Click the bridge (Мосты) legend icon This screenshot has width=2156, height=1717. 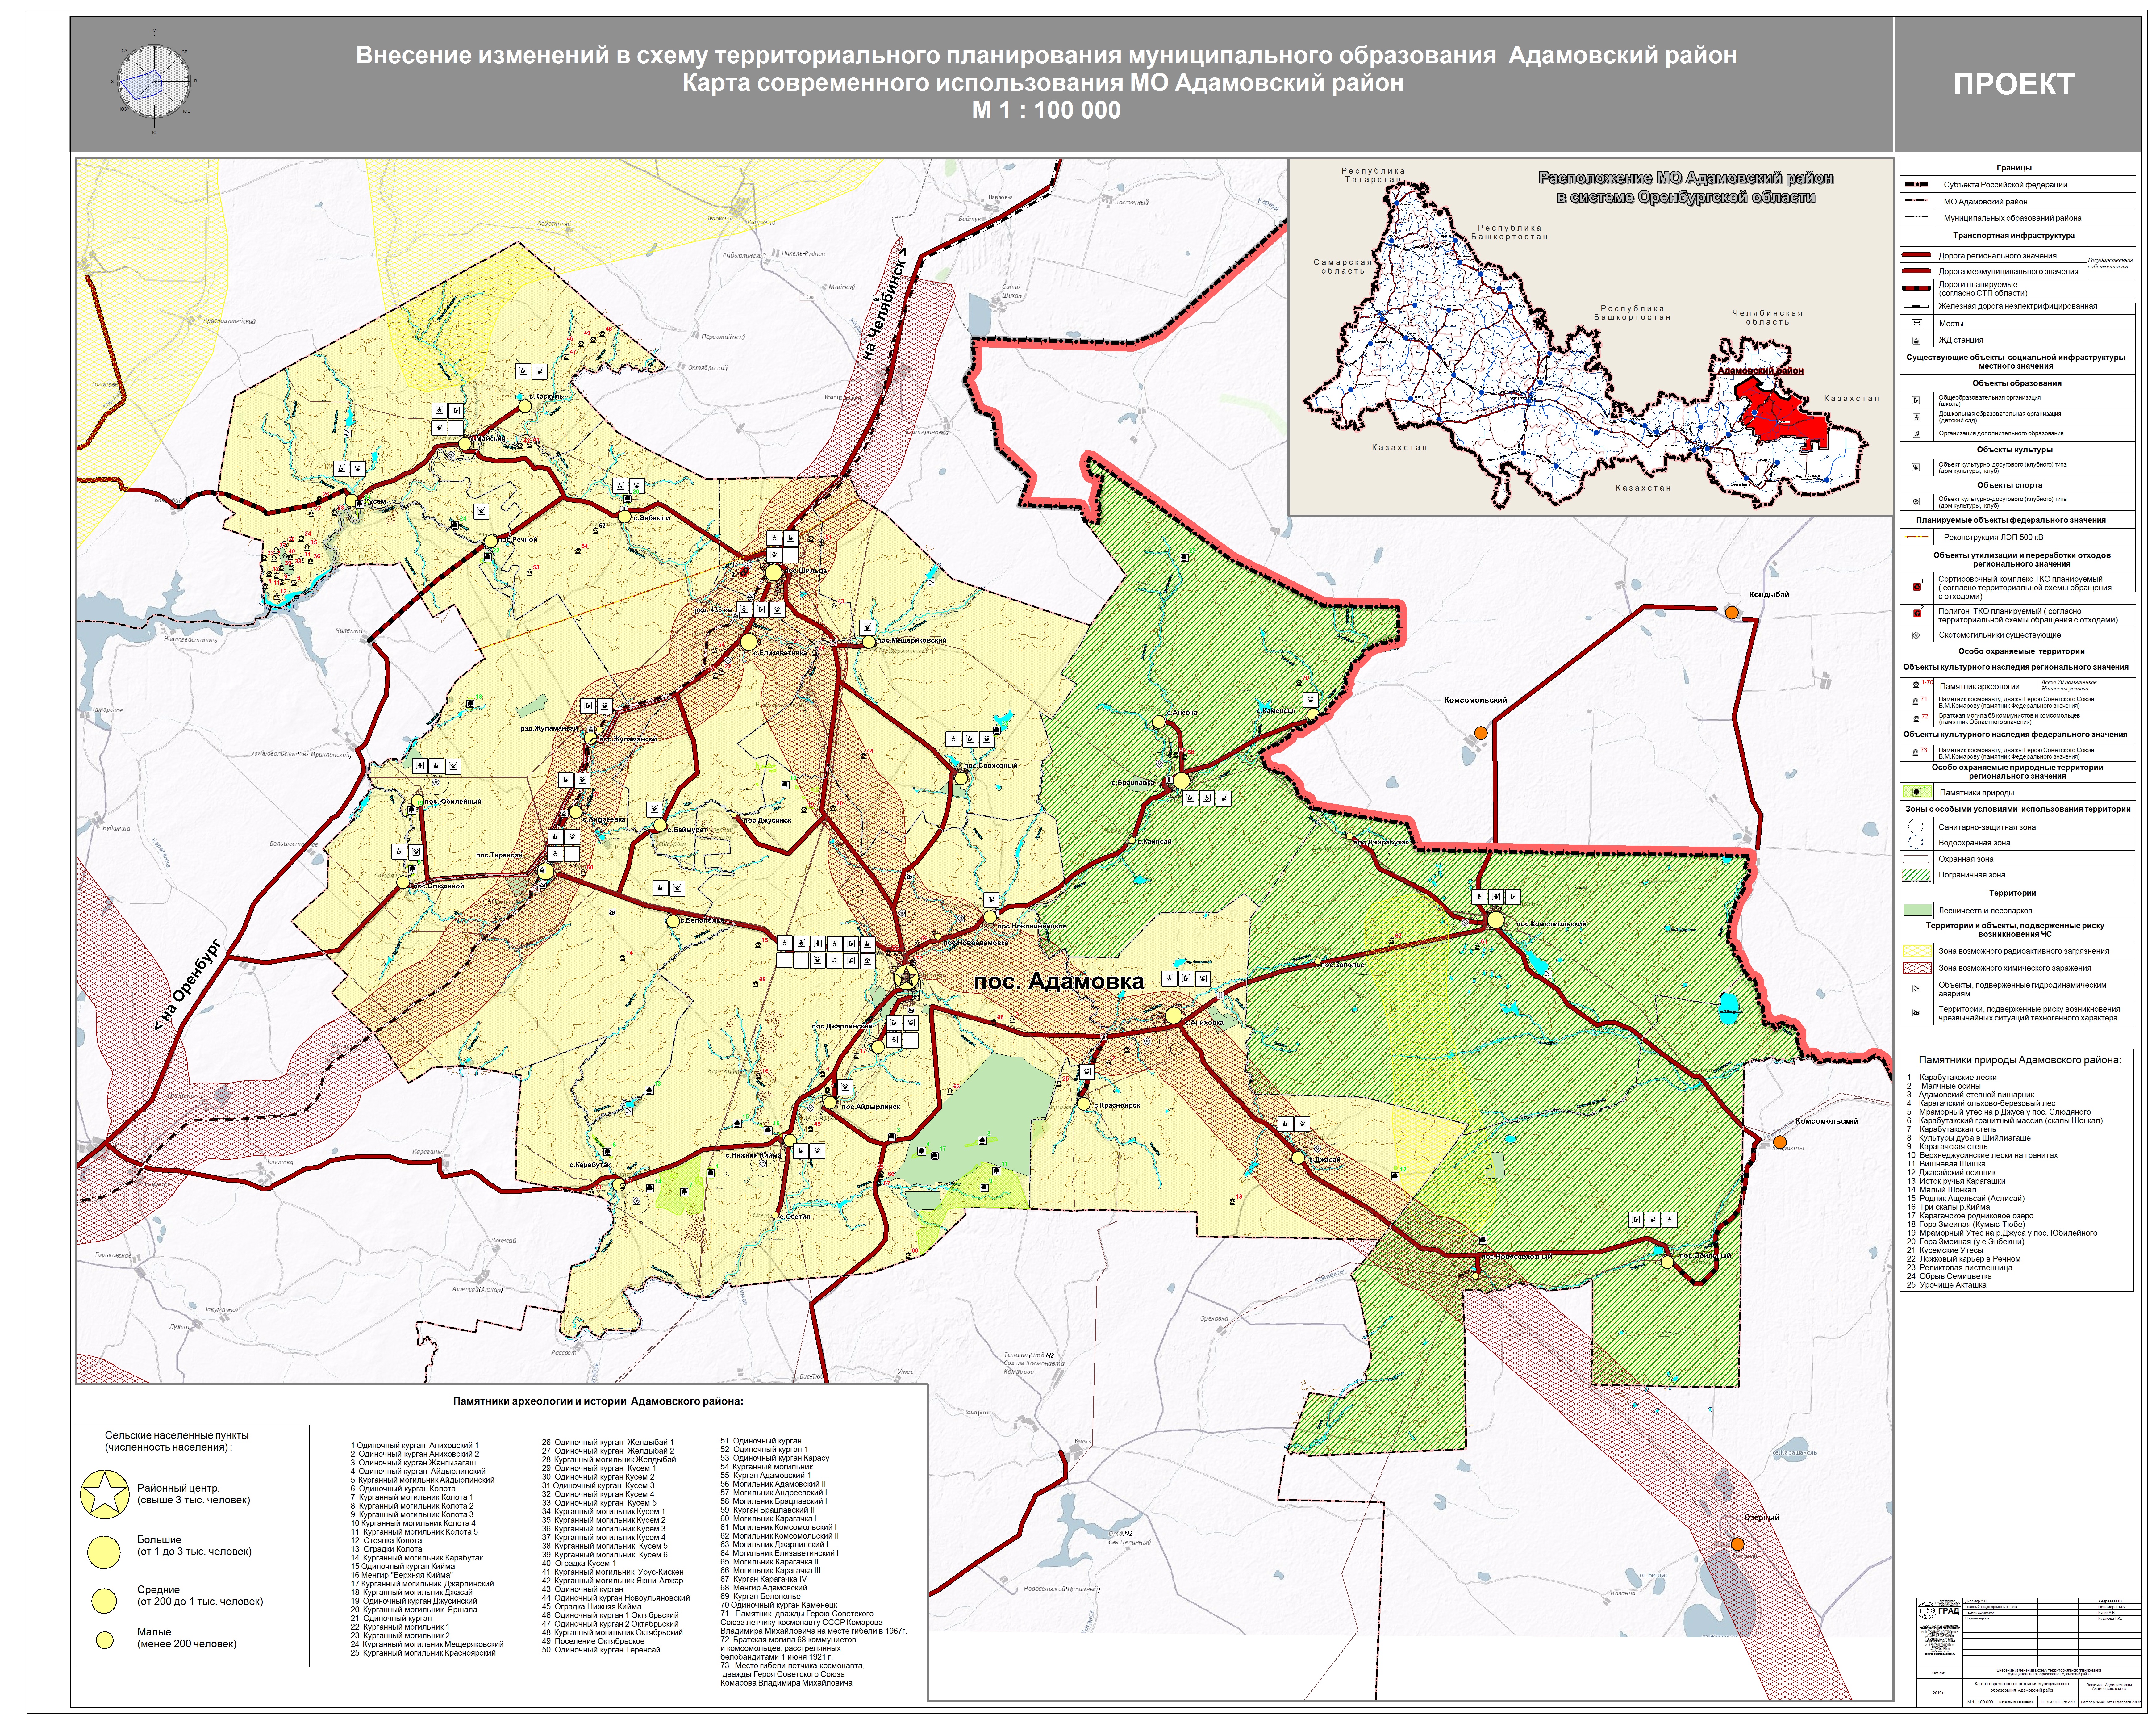tap(1917, 323)
